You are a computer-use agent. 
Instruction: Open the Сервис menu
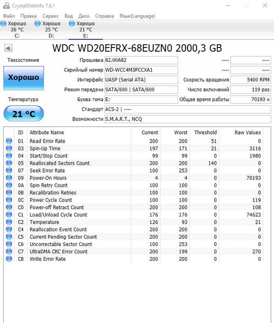(50, 16)
